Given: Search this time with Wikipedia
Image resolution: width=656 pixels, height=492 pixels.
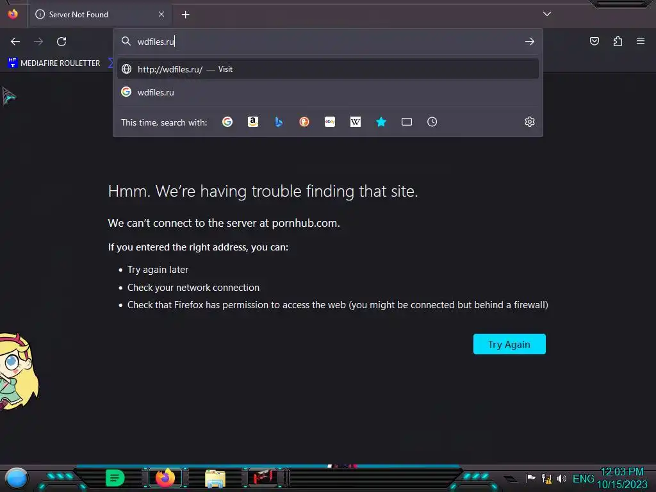Looking at the screenshot, I should (355, 122).
